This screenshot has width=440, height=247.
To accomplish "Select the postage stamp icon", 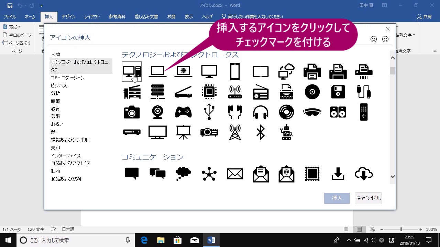I will tap(312, 174).
